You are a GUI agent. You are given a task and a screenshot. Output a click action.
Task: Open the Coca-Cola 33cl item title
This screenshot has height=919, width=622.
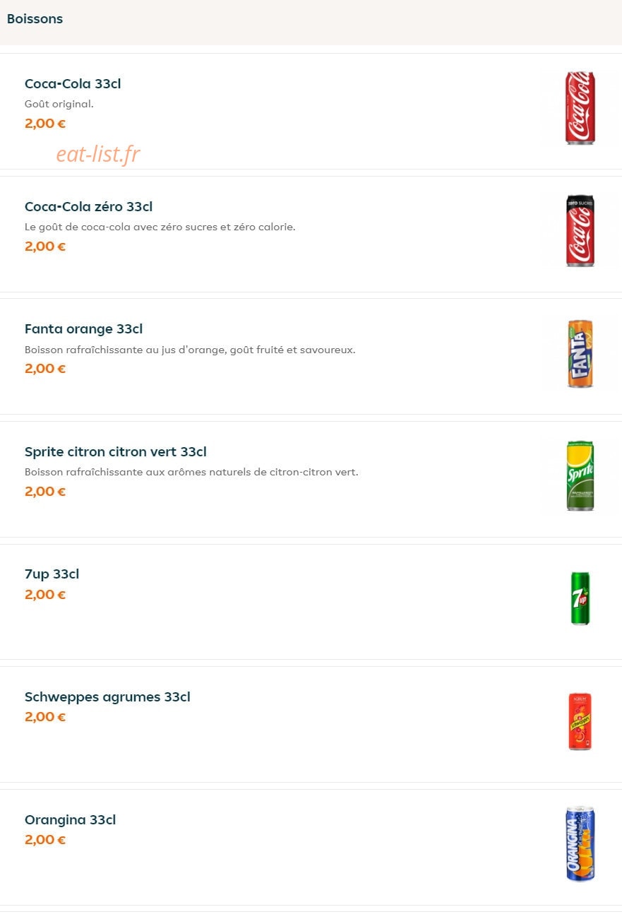(73, 83)
